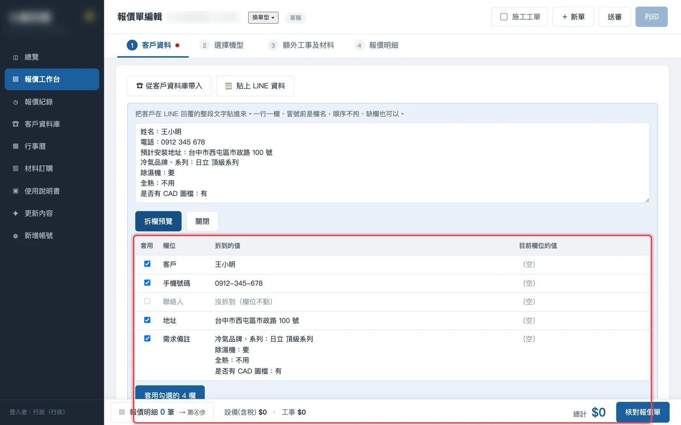Select 報價工作台 in sidebar
The height and width of the screenshot is (425, 681).
[x=52, y=79]
